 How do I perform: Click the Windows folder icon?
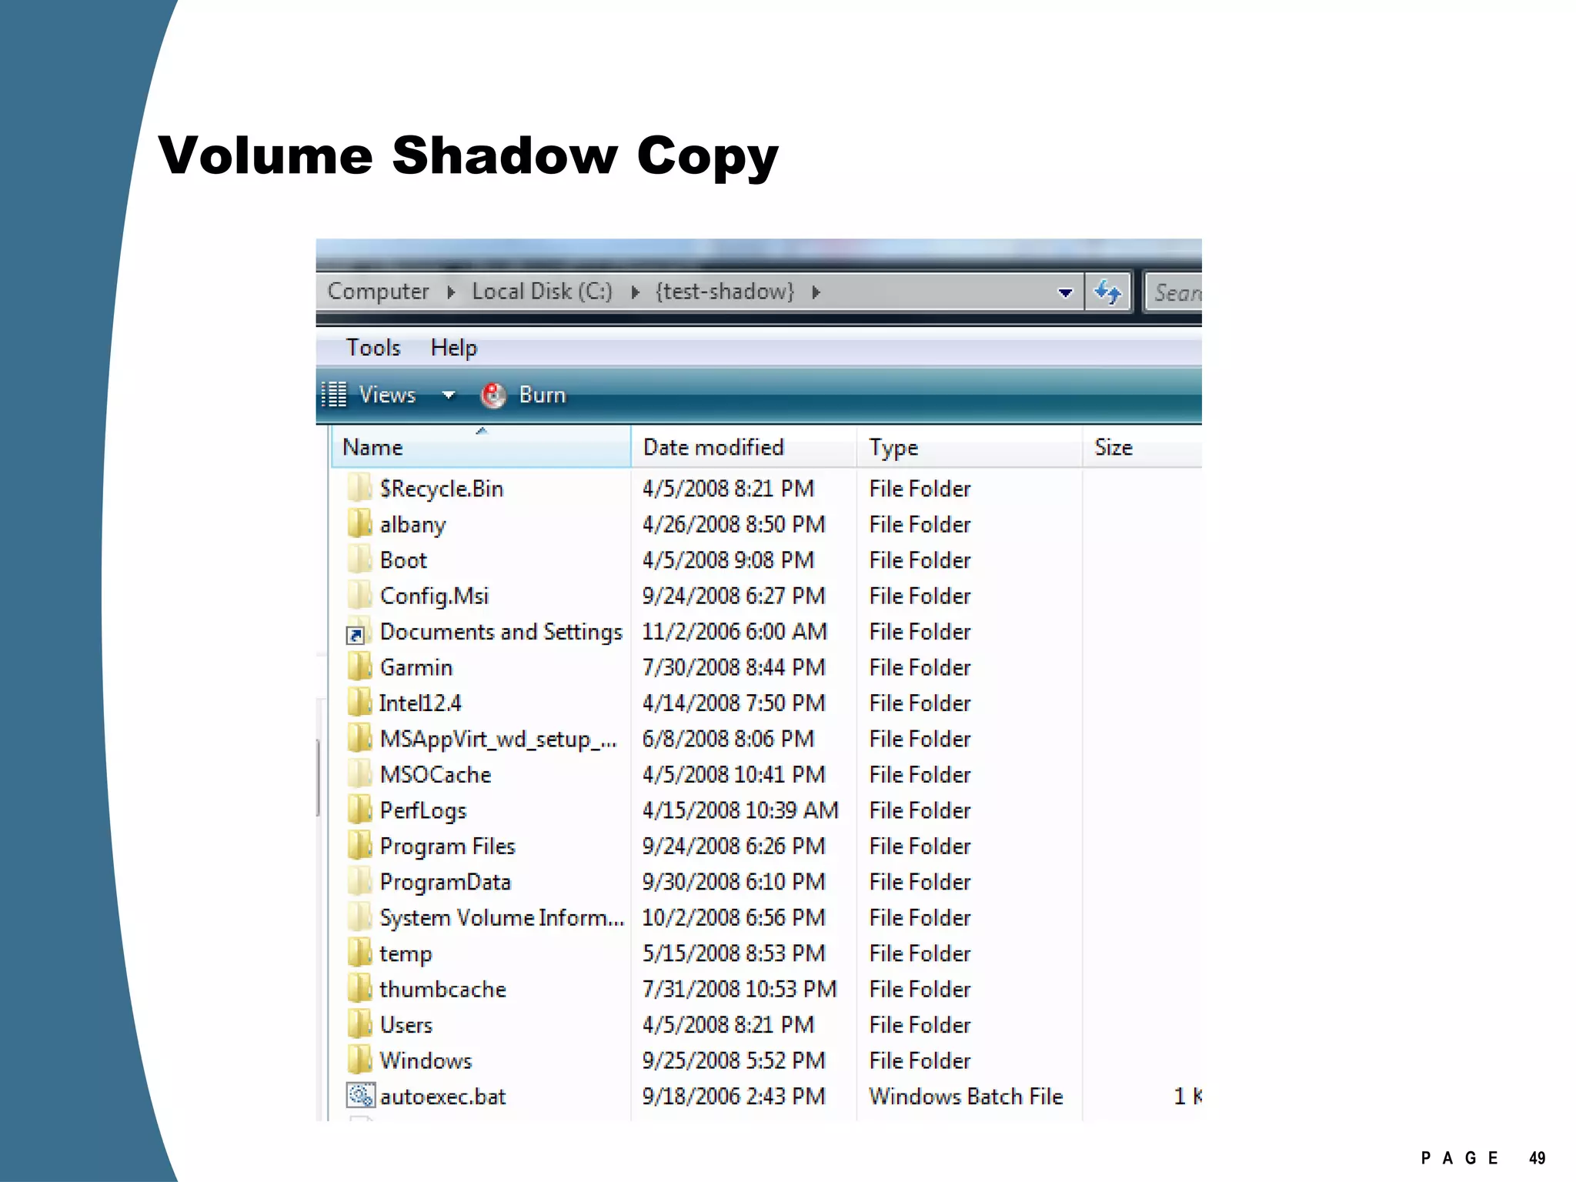click(x=359, y=1060)
